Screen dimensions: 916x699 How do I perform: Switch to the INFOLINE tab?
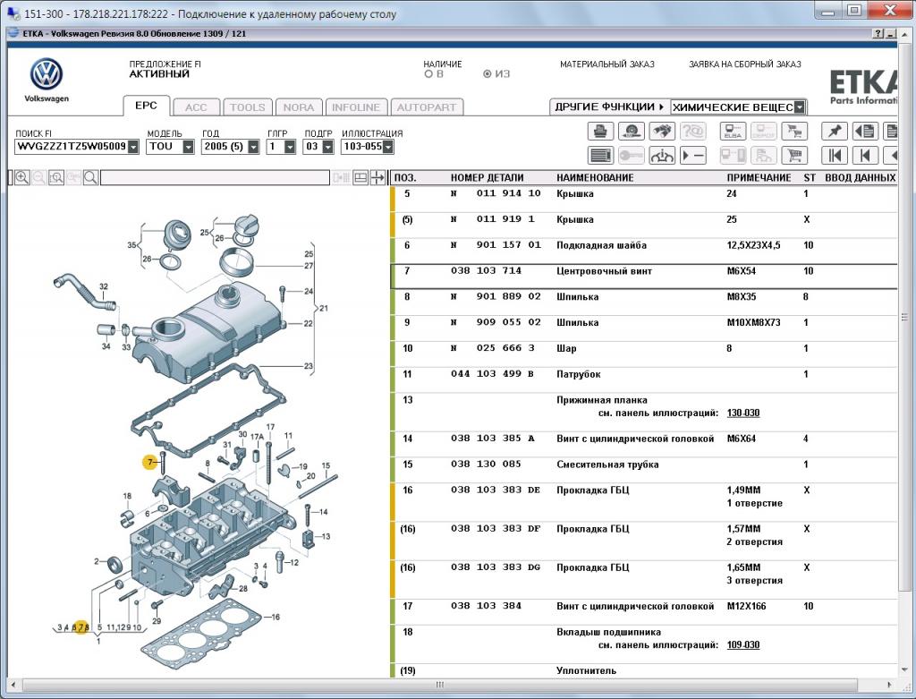356,107
